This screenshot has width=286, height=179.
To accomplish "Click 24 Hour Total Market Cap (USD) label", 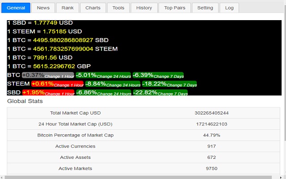I will click(x=76, y=124).
